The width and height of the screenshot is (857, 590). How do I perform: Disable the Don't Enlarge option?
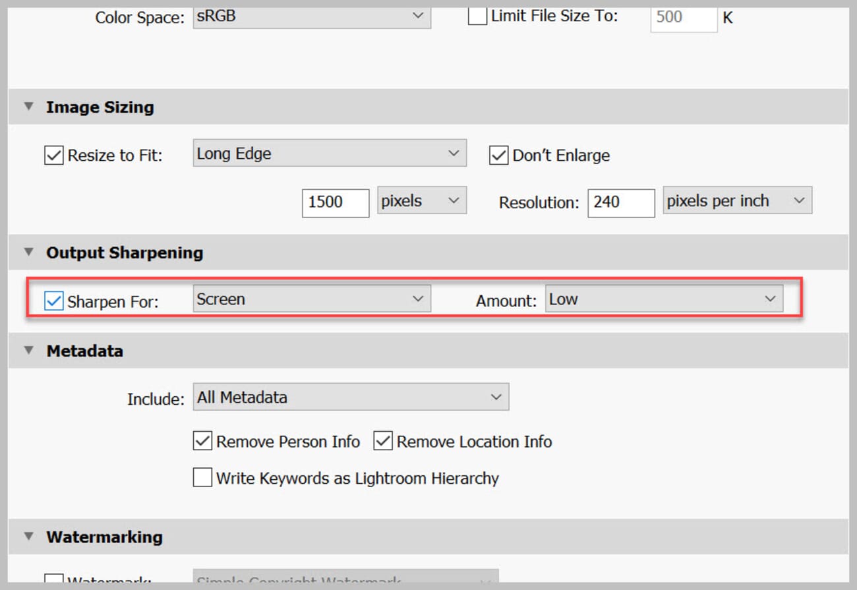coord(498,155)
